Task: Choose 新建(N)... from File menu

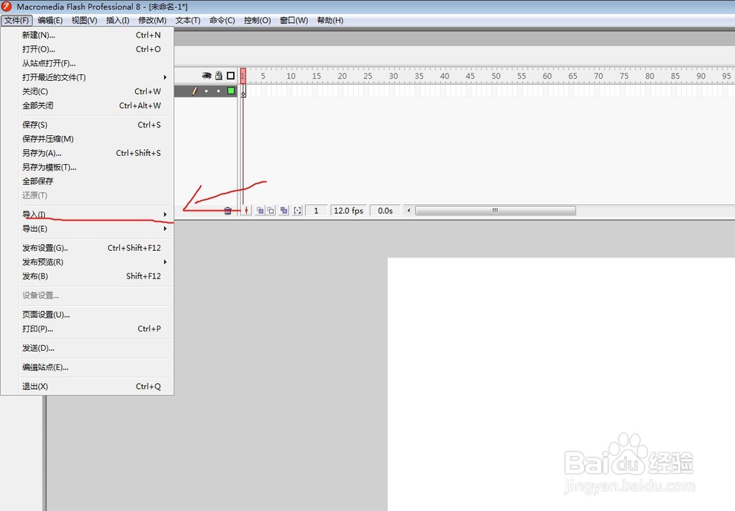Action: [x=87, y=35]
